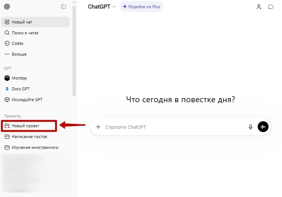Click the Проекты section header
Image resolution: width=282 pixels, height=197 pixels.
pyautogui.click(x=12, y=116)
